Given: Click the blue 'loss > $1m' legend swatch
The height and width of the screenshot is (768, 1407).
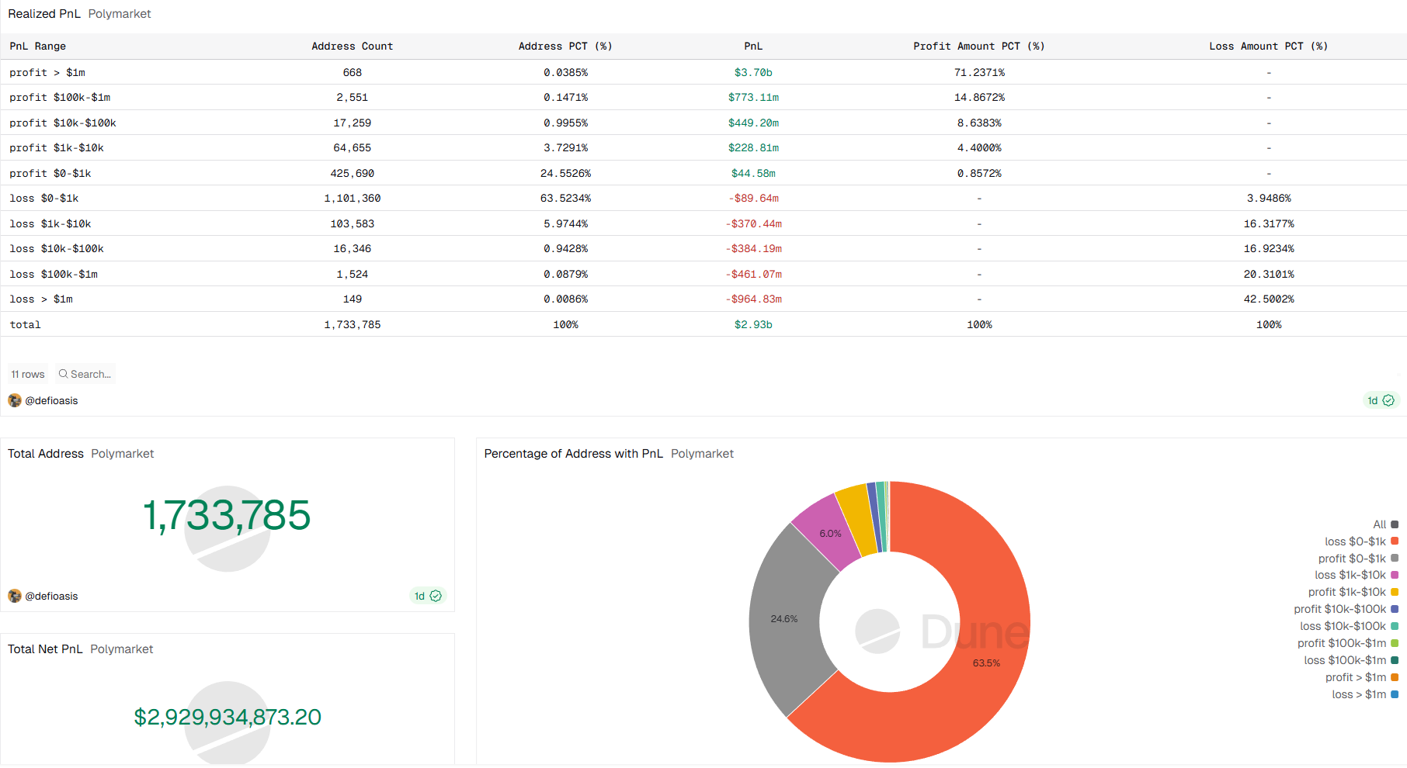Looking at the screenshot, I should [1395, 694].
